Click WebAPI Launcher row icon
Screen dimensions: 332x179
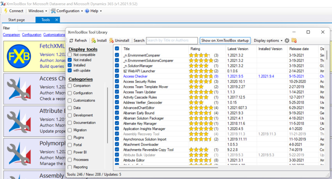[125, 71]
